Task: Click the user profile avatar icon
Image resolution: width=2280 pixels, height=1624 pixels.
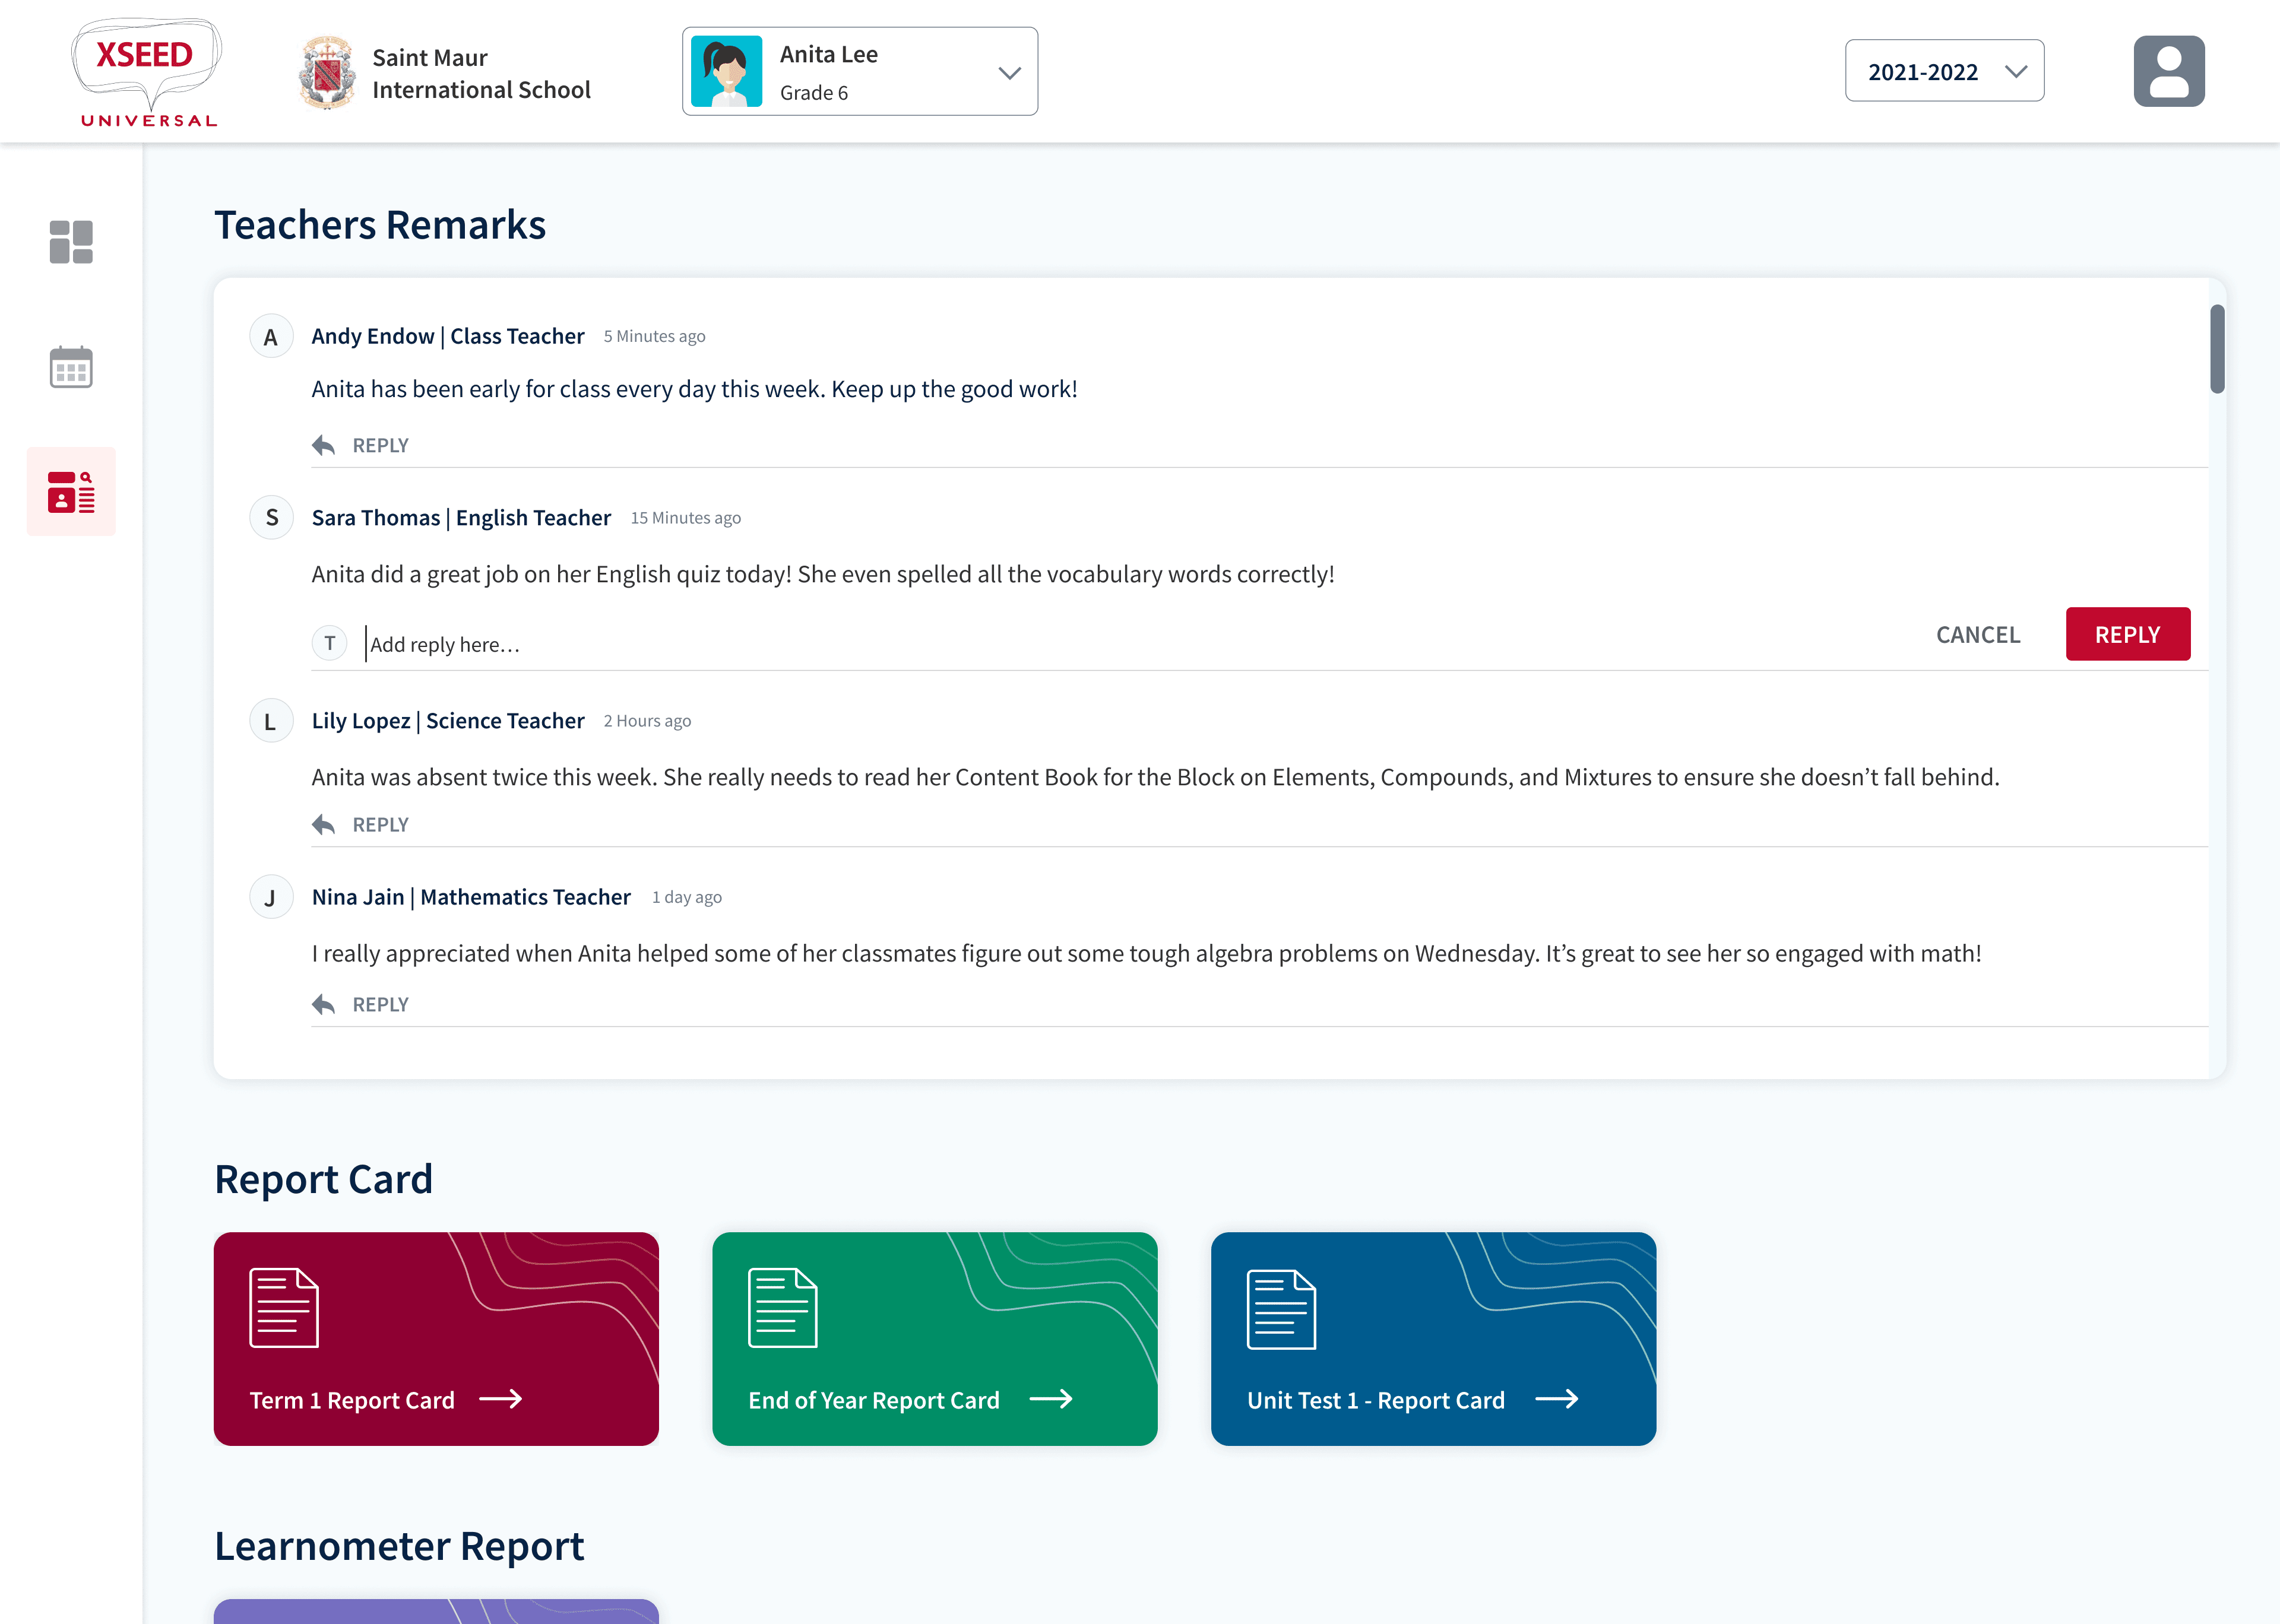Action: pos(2168,71)
